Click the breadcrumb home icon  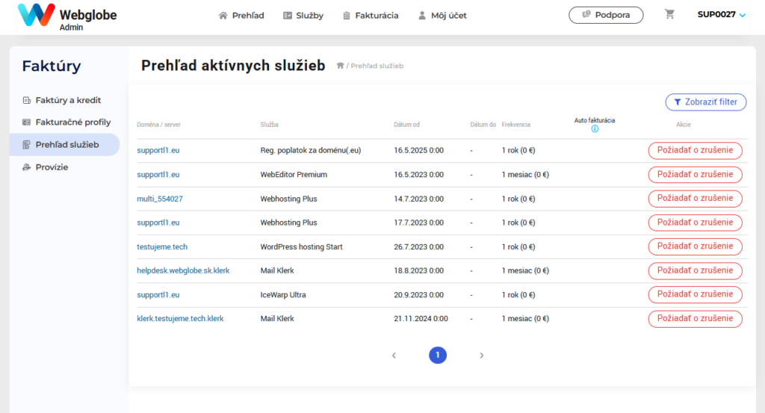[340, 66]
